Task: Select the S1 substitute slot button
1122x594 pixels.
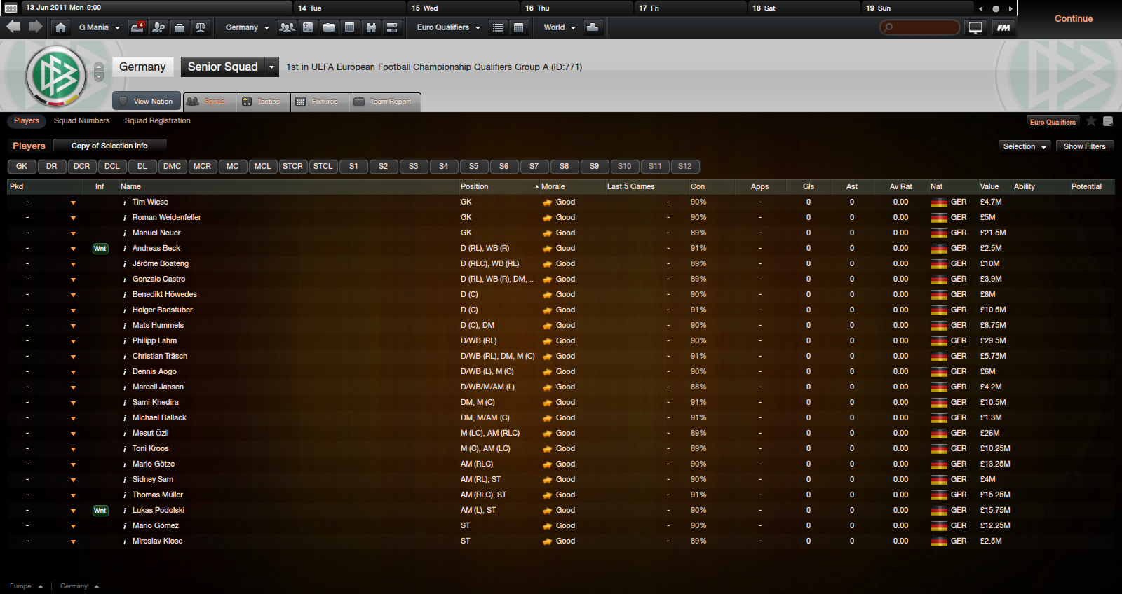Action: [353, 167]
